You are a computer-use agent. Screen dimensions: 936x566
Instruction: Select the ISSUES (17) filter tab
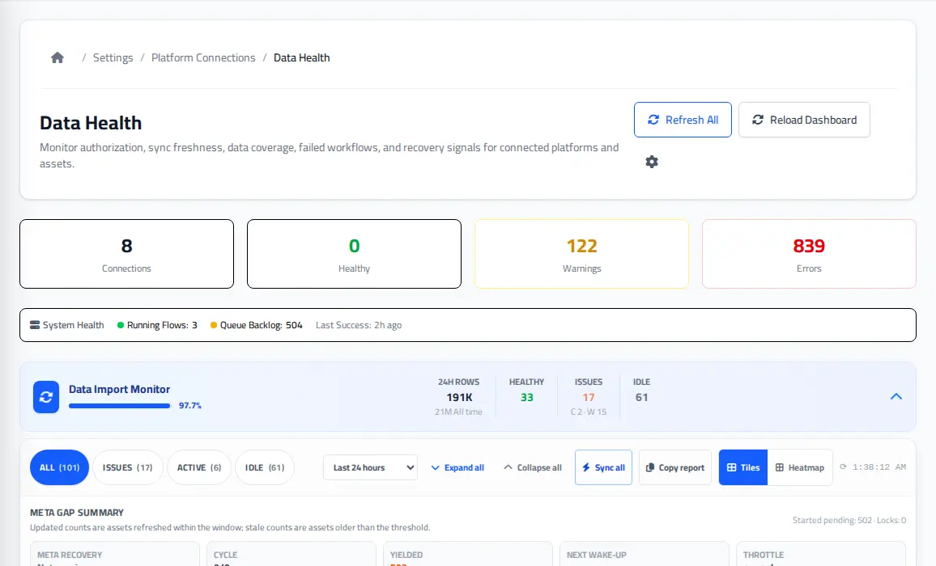[x=128, y=467]
